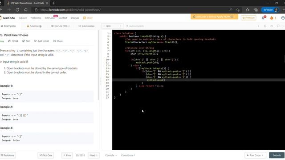Open the Problems list button at bottom
Screen dimensions: 285x160
(x=8, y=155)
